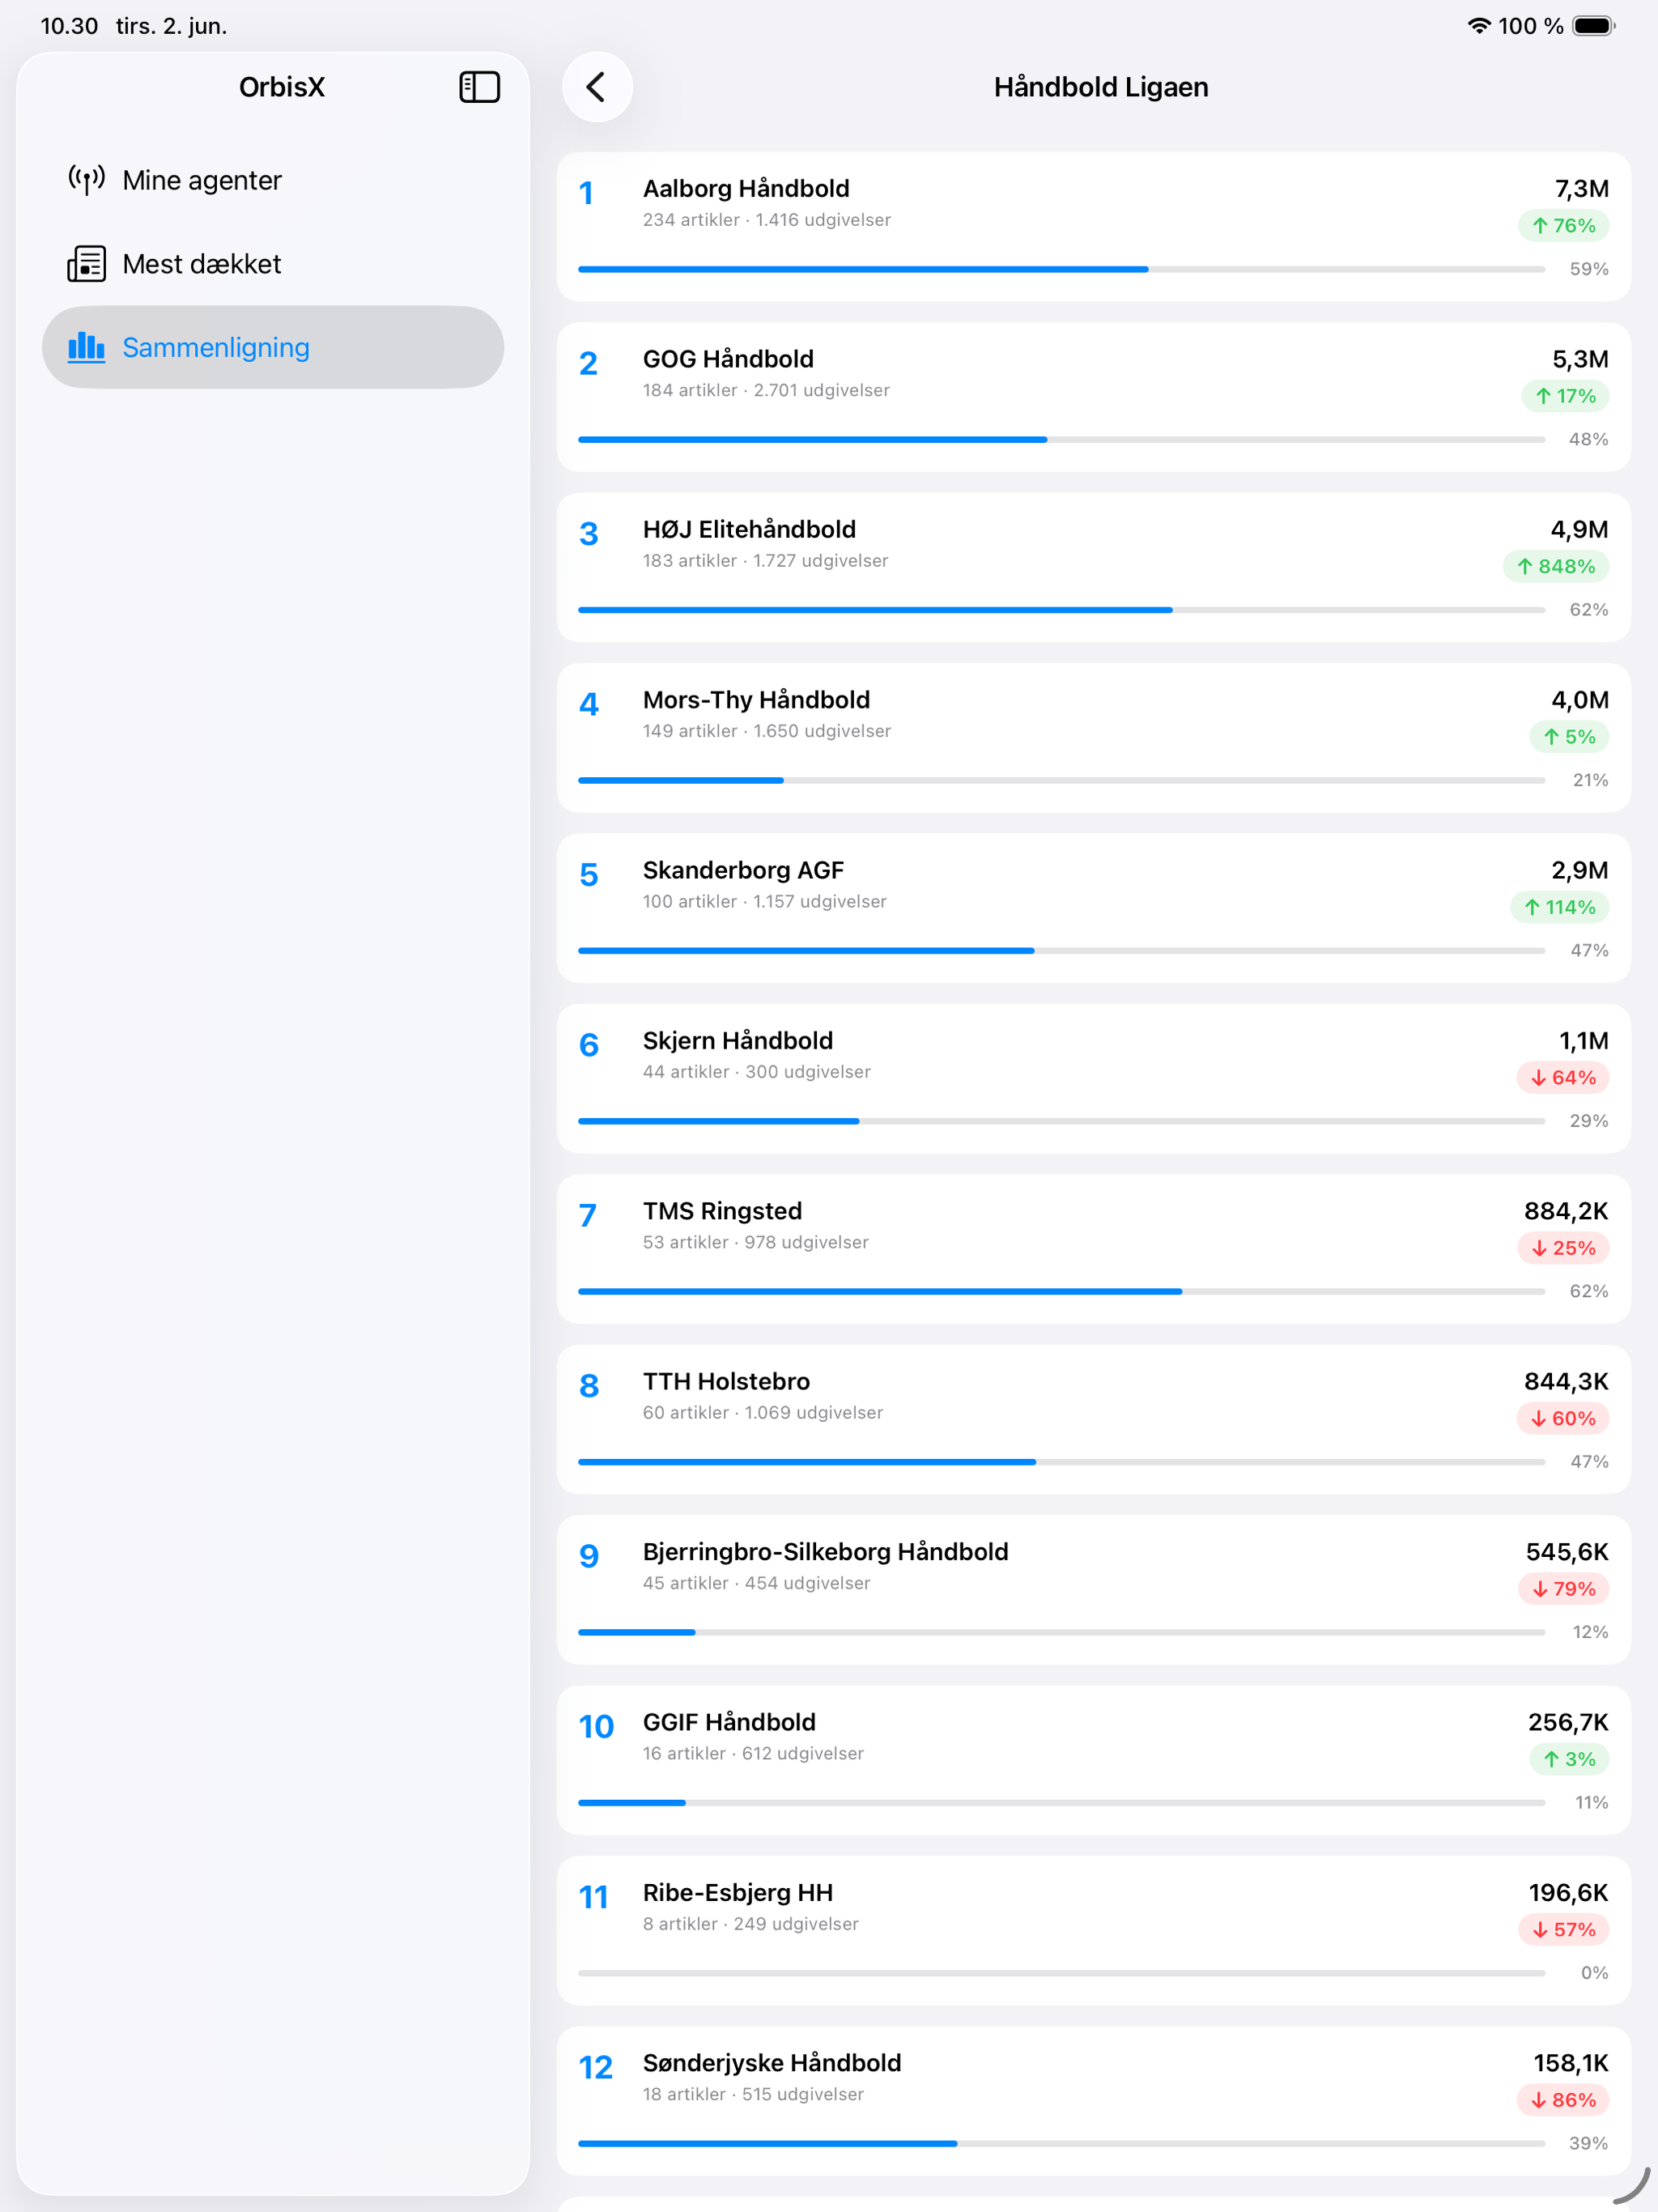Check the Wi-Fi status icon
The height and width of the screenshot is (2212, 1658).
(1479, 26)
